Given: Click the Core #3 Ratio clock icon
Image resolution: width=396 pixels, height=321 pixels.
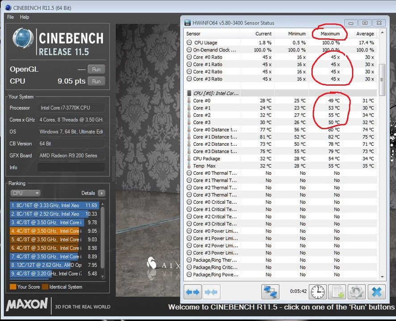Looking at the screenshot, I should coord(189,79).
